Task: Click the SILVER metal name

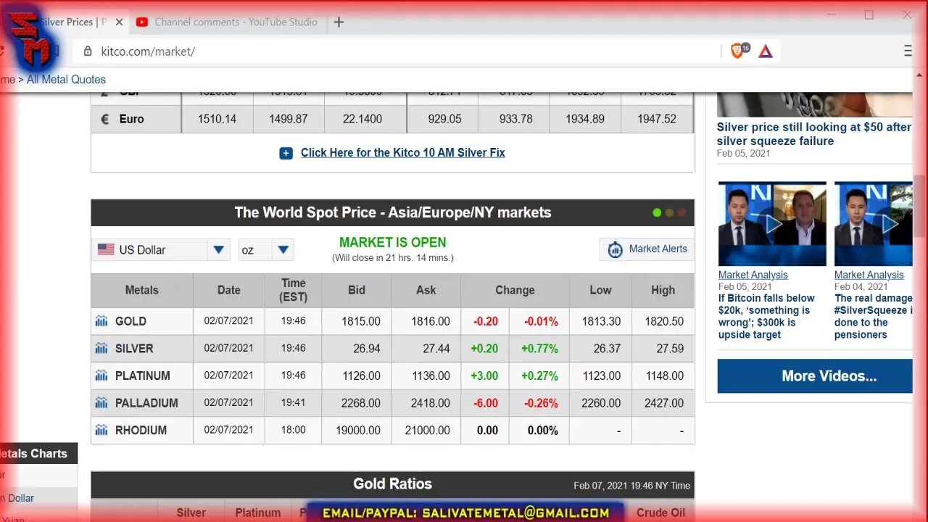Action: (x=134, y=349)
